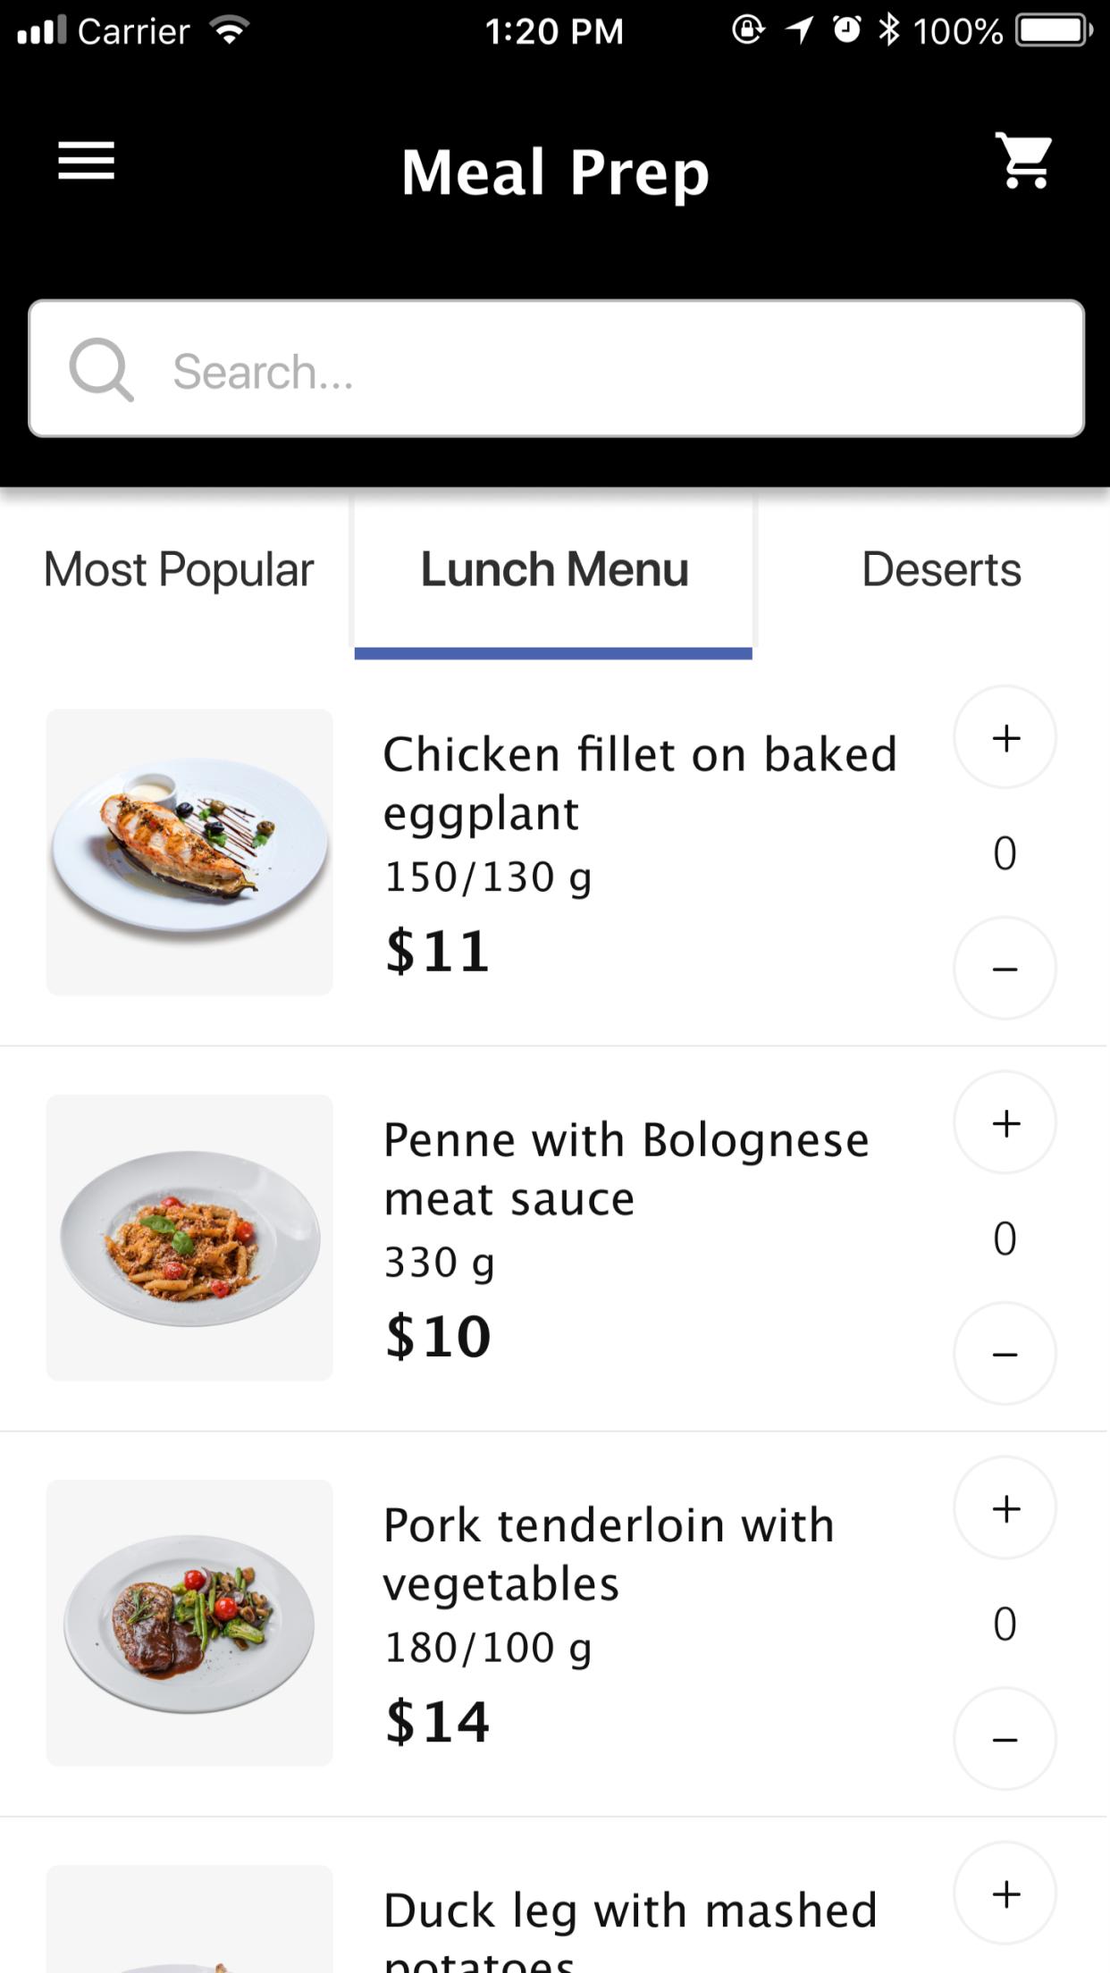
Task: Open the Chicken fillet dish photo
Action: coord(189,852)
